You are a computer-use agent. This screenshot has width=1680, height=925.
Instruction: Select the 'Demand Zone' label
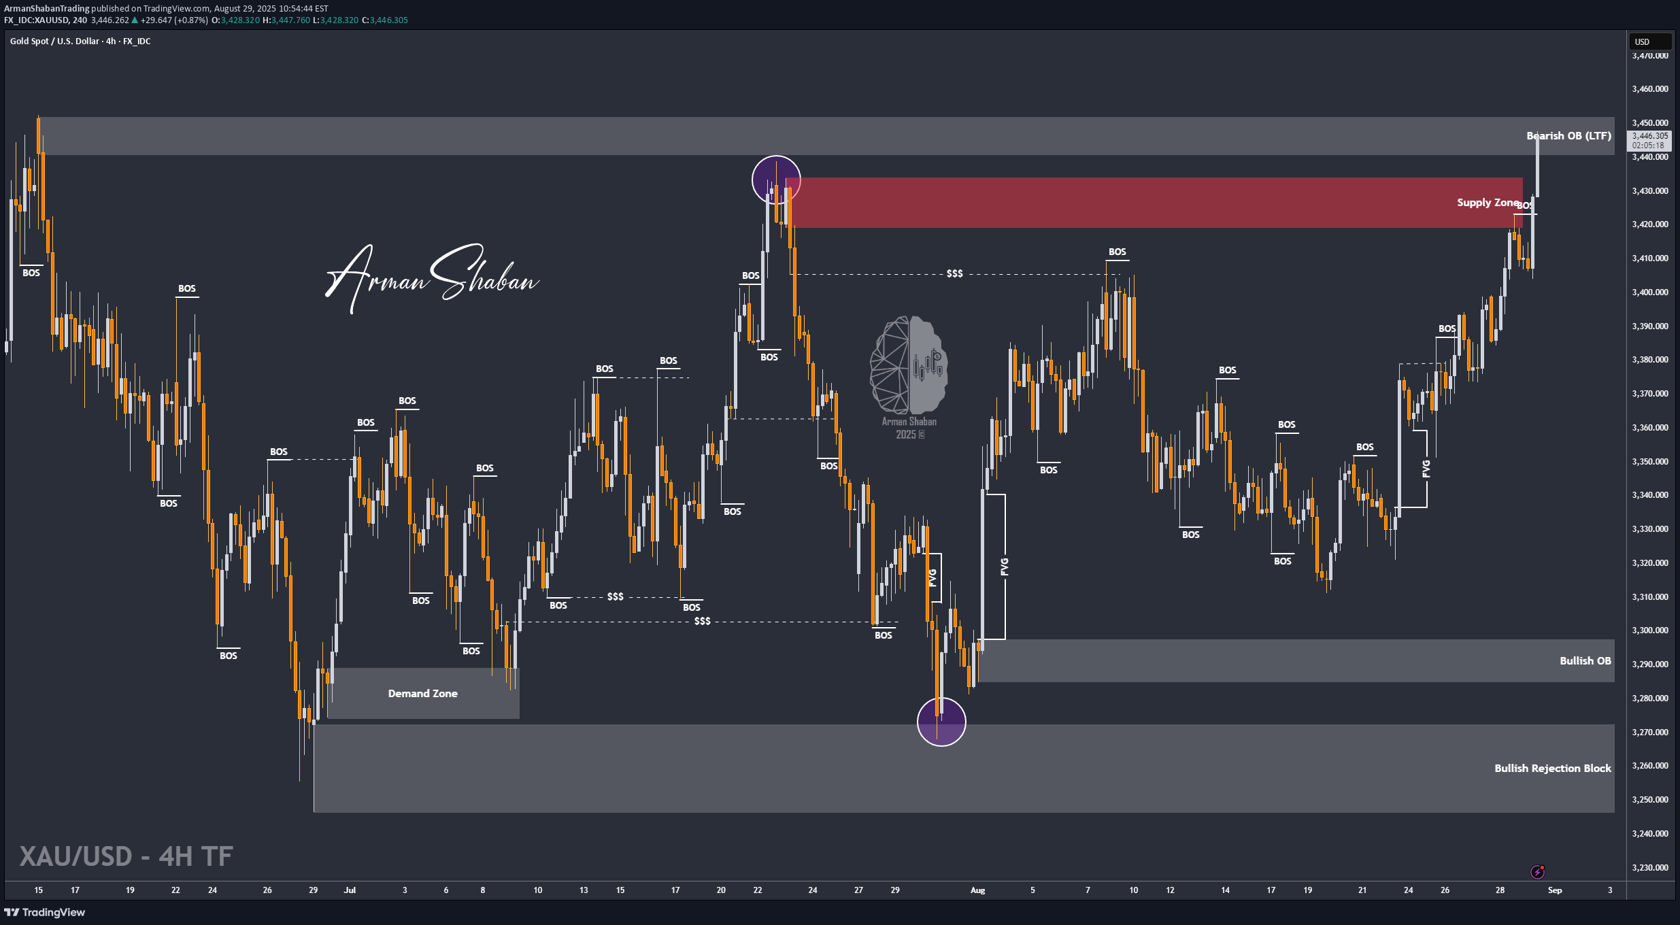pyautogui.click(x=422, y=693)
